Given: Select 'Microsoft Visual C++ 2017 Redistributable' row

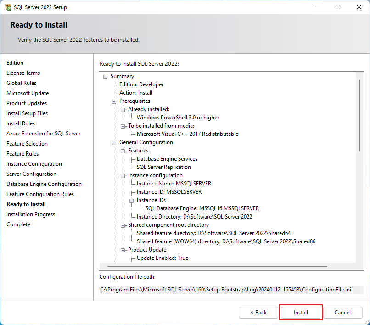Looking at the screenshot, I should [x=187, y=134].
